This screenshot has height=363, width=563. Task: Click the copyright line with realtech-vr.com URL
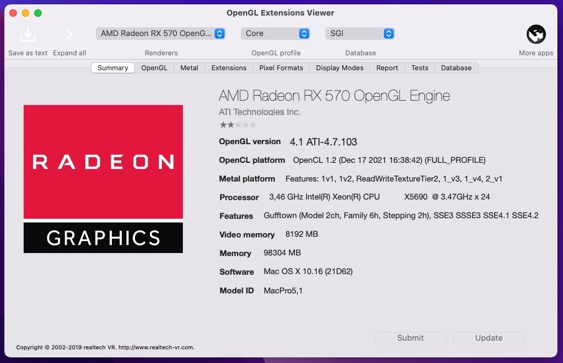click(x=105, y=347)
